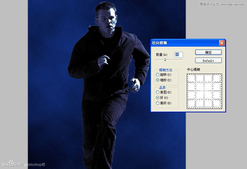The width and height of the screenshot is (247, 169).
Task: Click the amount slider handle
Action: coord(165,60)
